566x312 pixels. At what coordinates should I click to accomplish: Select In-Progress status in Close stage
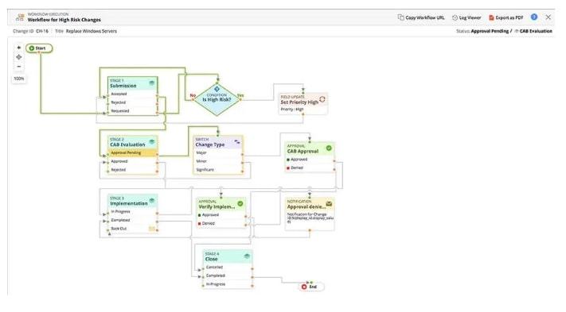click(x=228, y=284)
